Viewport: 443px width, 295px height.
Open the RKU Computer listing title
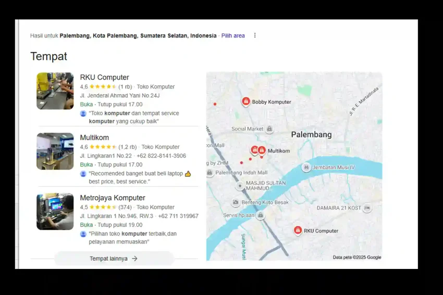104,78
